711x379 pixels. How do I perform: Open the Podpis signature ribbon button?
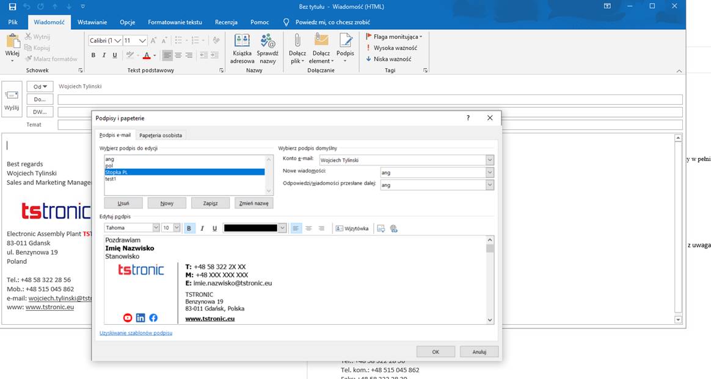pos(345,48)
